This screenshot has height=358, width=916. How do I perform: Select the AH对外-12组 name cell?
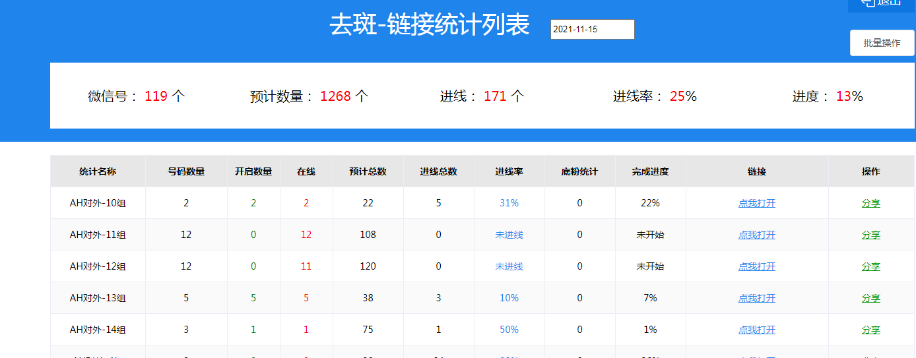click(98, 266)
